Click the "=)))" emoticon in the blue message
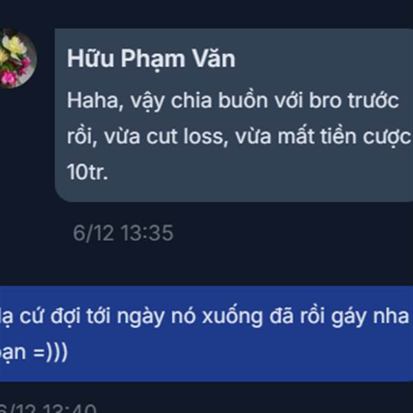 coord(50,352)
